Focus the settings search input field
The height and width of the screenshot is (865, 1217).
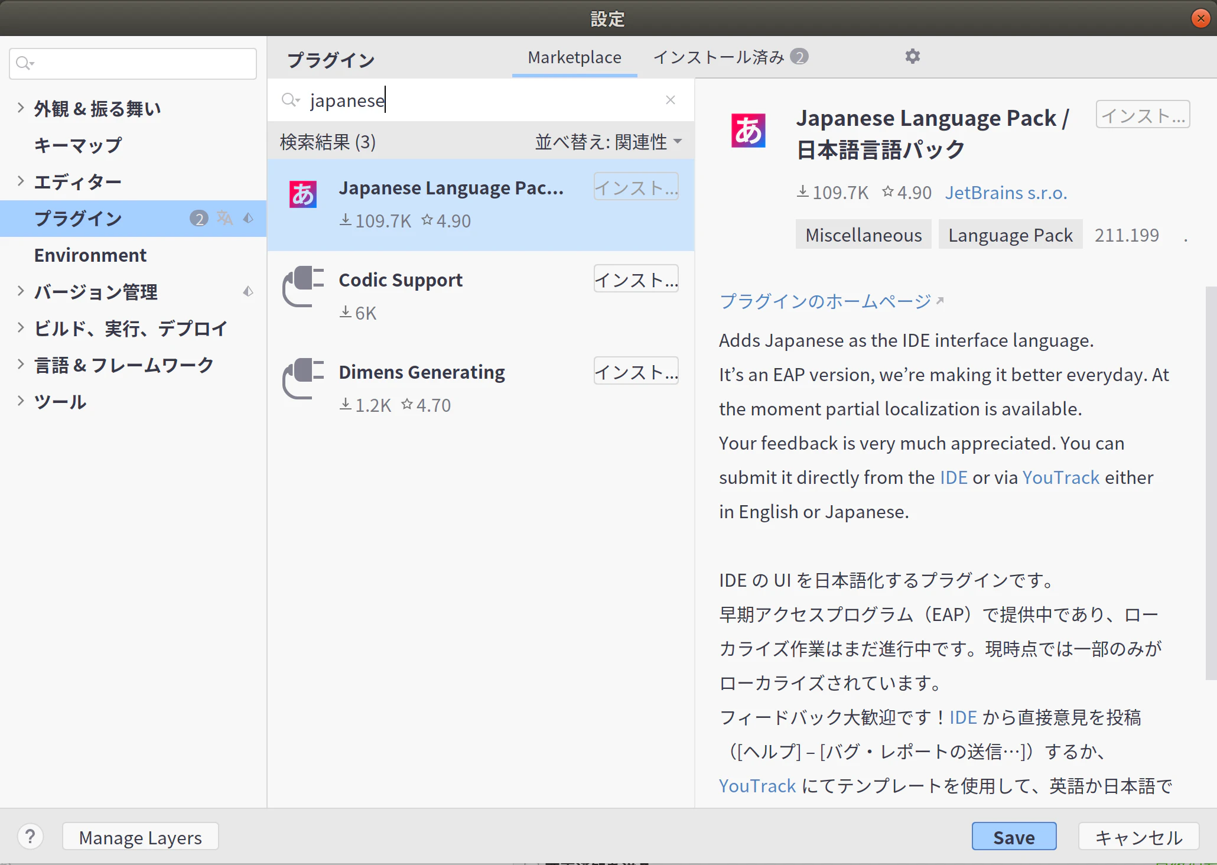(x=133, y=63)
